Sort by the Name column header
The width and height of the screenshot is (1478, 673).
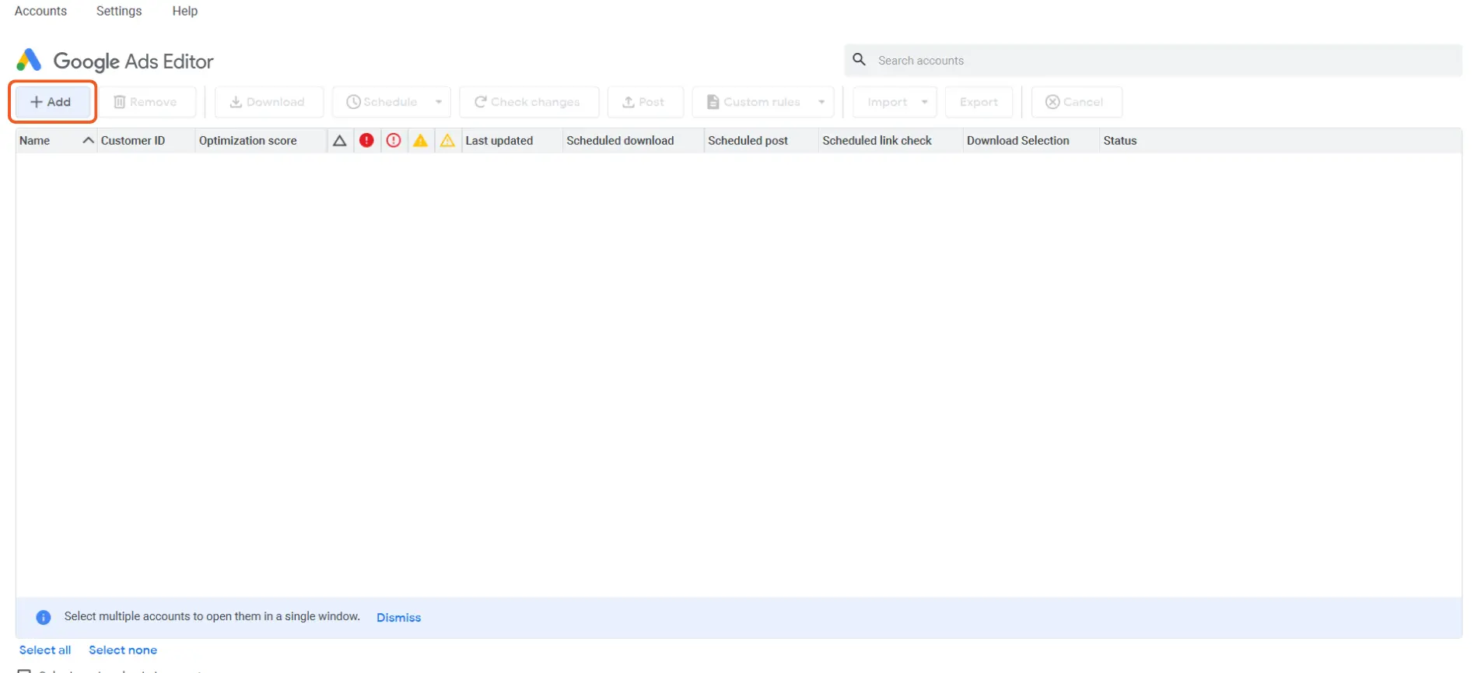tap(35, 141)
